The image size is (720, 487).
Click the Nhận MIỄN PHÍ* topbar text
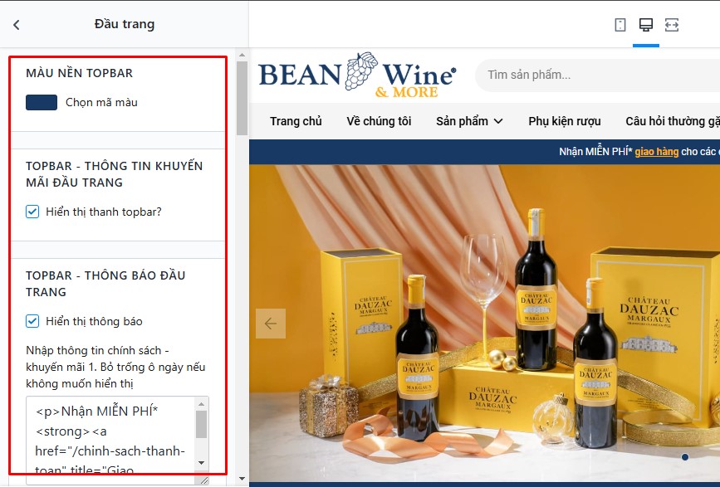595,151
